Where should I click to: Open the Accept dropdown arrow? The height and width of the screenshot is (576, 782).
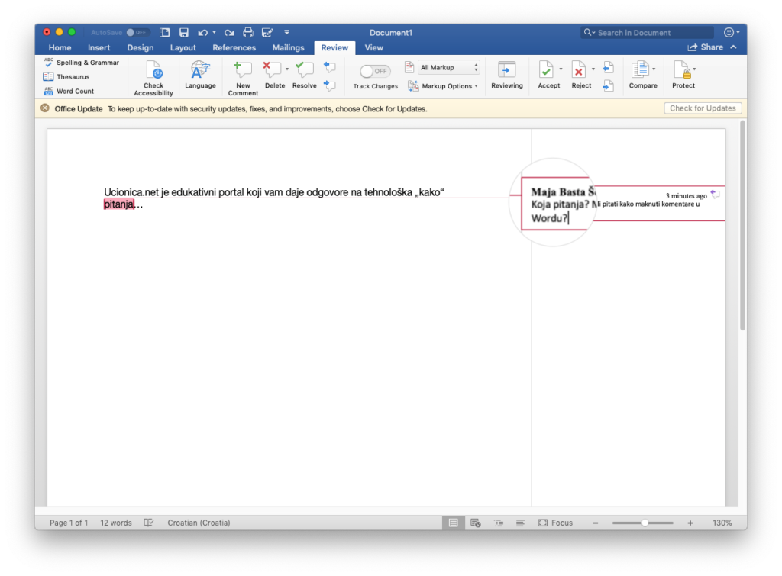561,69
